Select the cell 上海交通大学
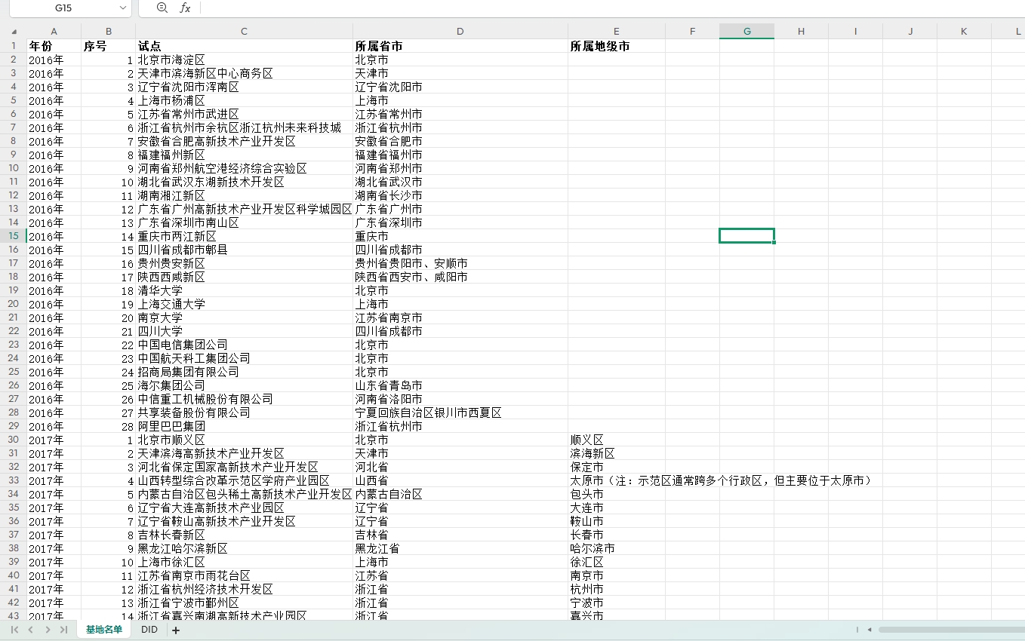1025x641 pixels. [245, 304]
